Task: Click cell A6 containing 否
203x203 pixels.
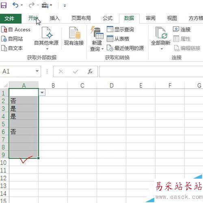Action: 24,131
